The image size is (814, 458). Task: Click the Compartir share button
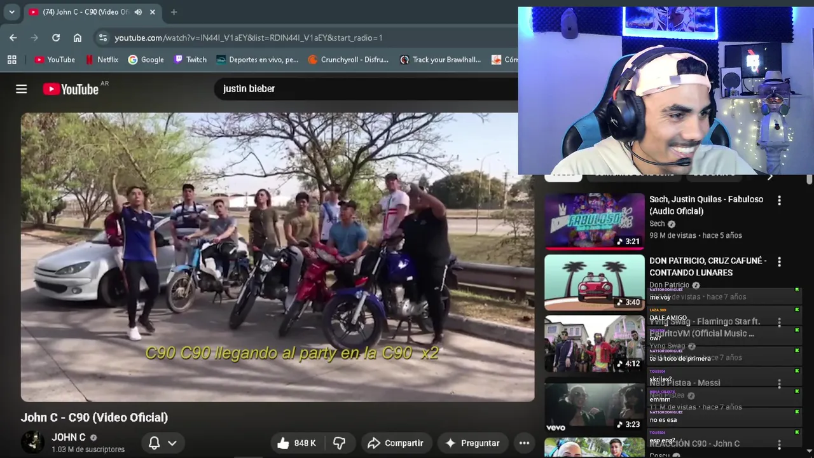tap(396, 443)
